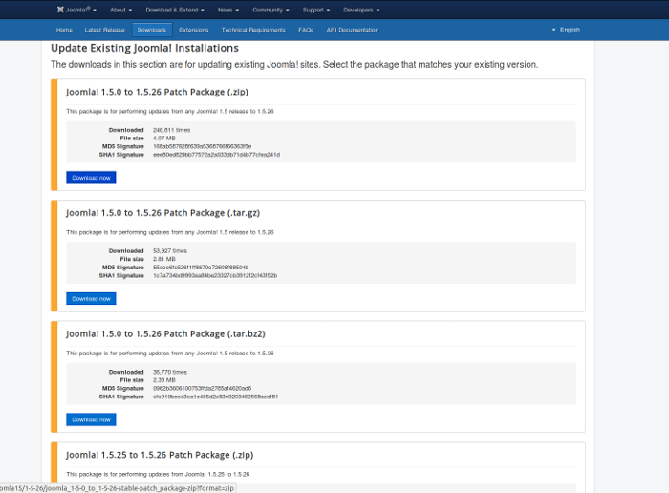
Task: Open the Download & Extend dropdown
Action: click(x=175, y=10)
